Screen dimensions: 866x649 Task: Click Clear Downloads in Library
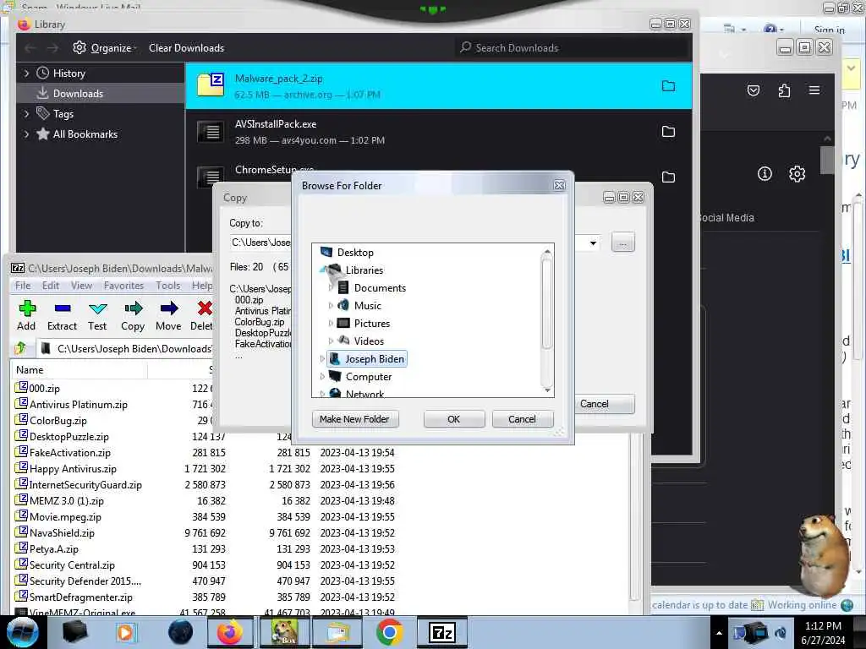point(187,48)
